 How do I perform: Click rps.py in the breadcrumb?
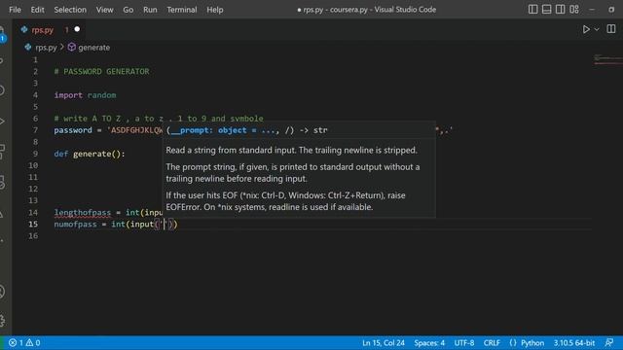(46, 48)
